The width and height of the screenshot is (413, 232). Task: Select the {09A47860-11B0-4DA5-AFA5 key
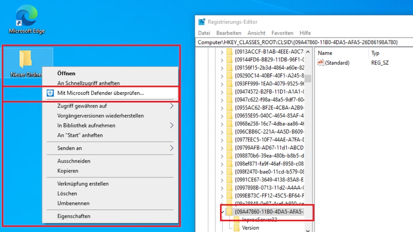(x=269, y=212)
